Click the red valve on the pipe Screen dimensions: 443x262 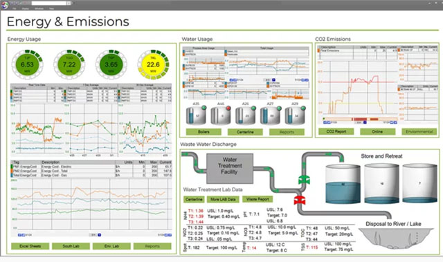(x=300, y=200)
